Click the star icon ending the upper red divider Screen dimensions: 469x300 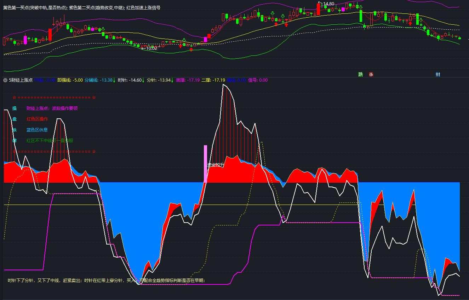94,98
